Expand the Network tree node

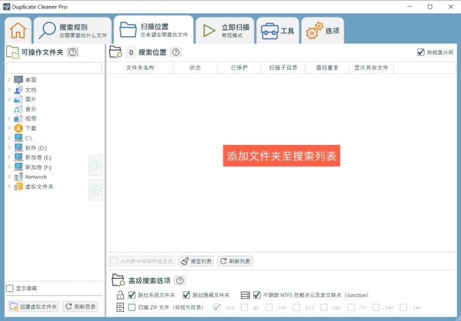(x=9, y=177)
